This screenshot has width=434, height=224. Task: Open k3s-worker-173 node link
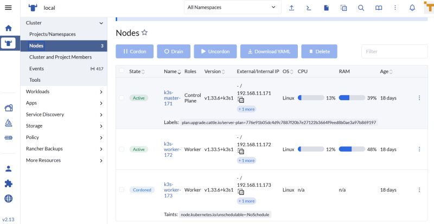pos(172,190)
